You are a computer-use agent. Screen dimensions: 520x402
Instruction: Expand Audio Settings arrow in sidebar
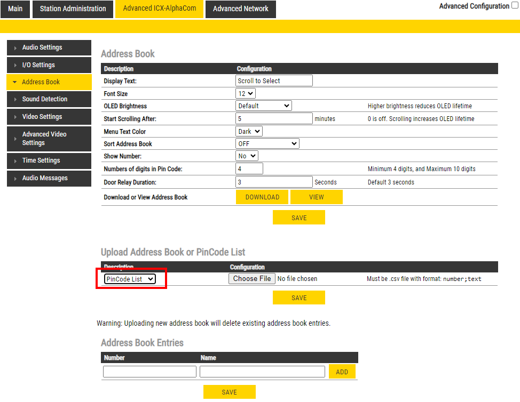(x=15, y=48)
